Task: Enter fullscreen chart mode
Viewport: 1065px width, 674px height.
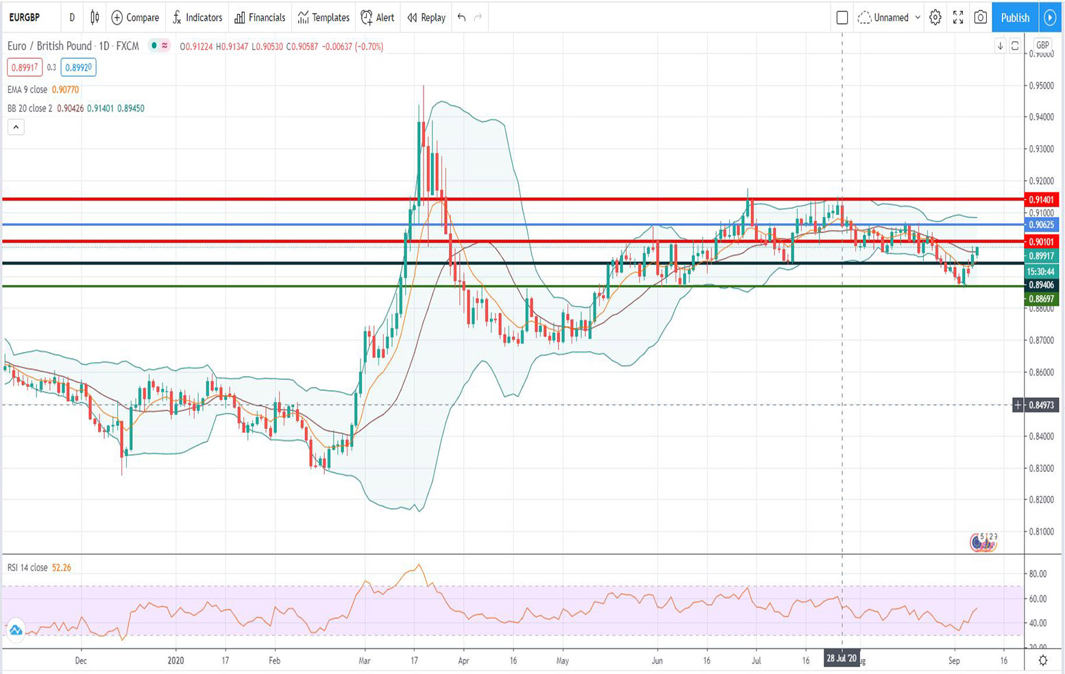Action: click(x=958, y=18)
